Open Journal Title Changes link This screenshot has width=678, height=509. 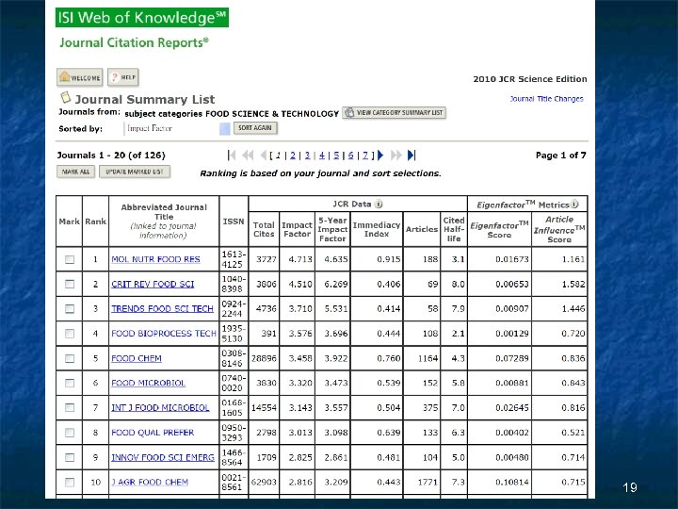pyautogui.click(x=546, y=99)
